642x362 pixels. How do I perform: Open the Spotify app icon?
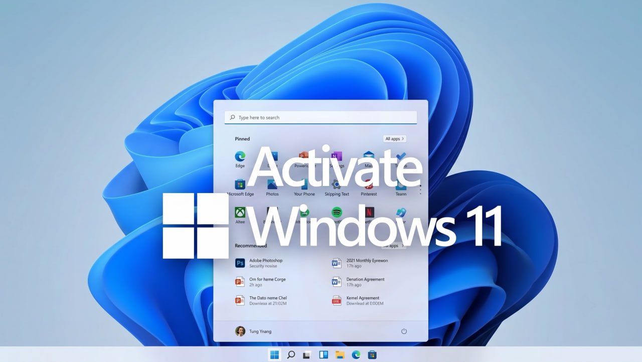[337, 212]
